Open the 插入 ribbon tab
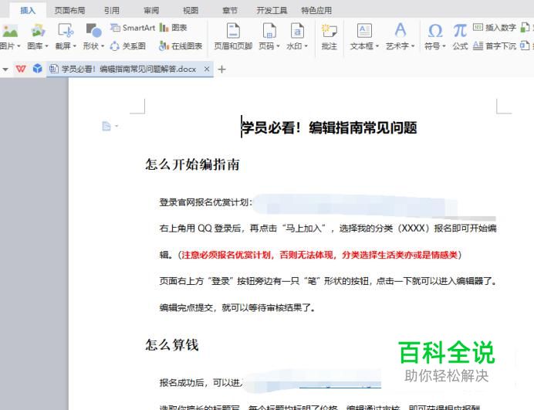Screen dimensions: 534x410 (28, 11)
